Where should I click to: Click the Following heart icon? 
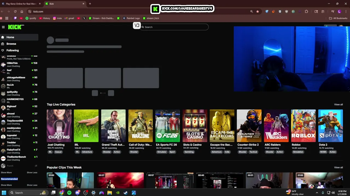coord(3,50)
